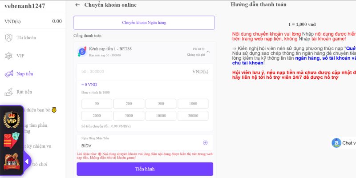
Task: Pick the 5000 quick amount button
Action: [129, 115]
